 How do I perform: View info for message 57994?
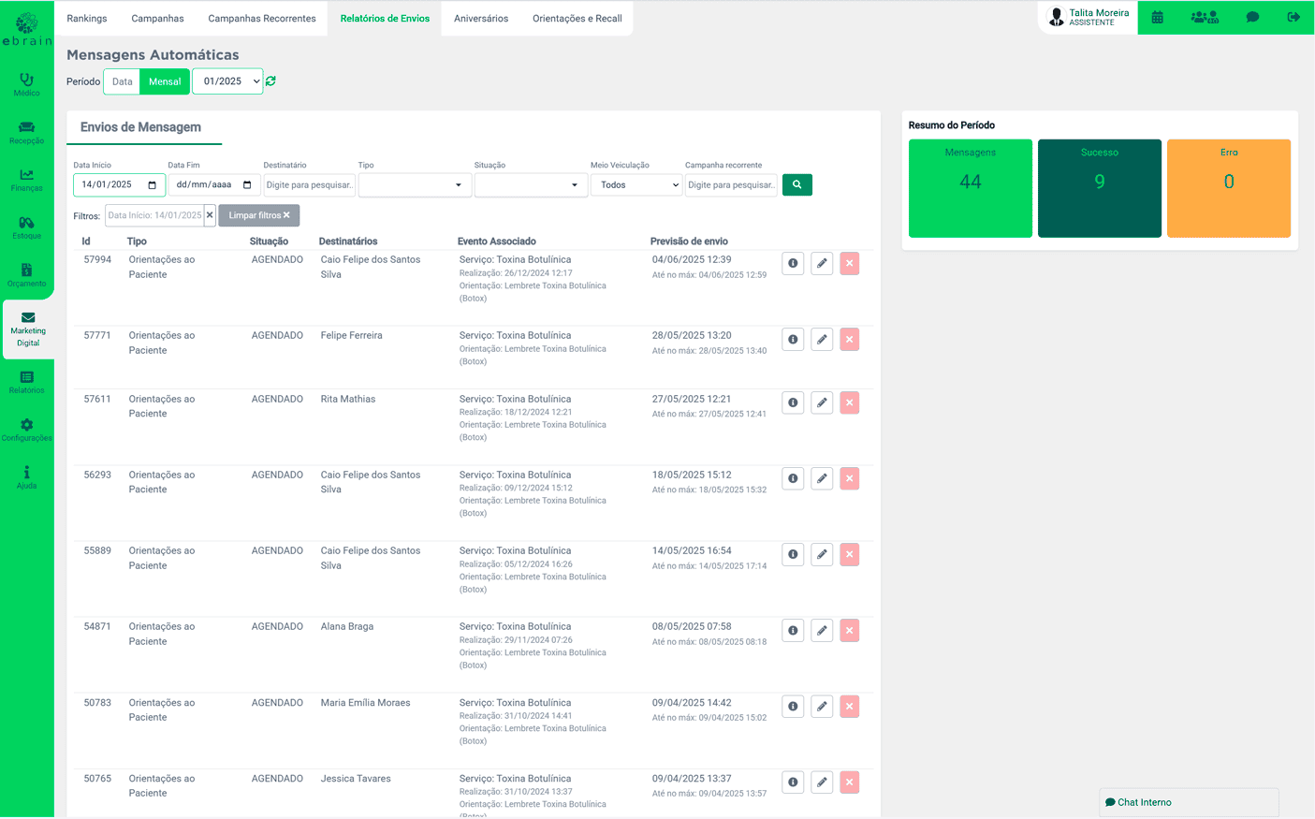[793, 264]
